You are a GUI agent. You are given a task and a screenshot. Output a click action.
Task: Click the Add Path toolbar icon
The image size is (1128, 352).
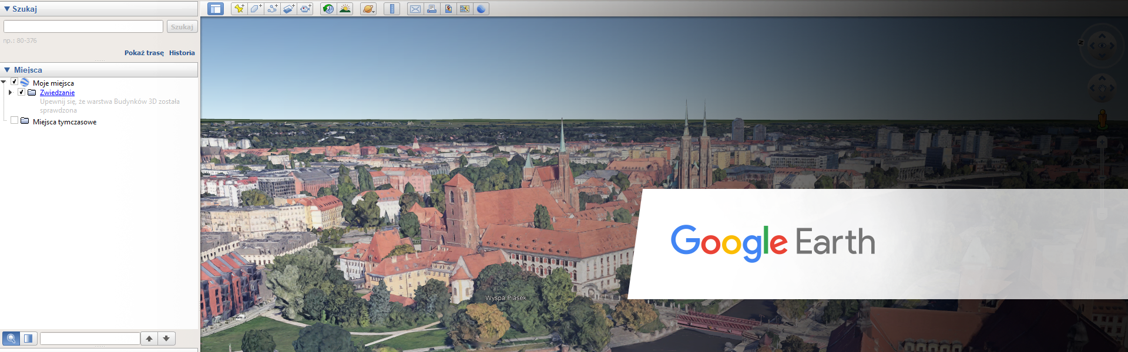pyautogui.click(x=272, y=9)
